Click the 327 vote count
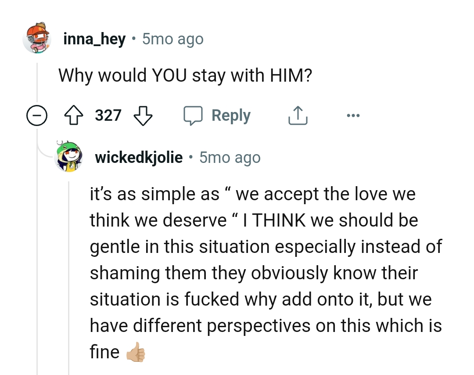The image size is (474, 375). point(108,115)
